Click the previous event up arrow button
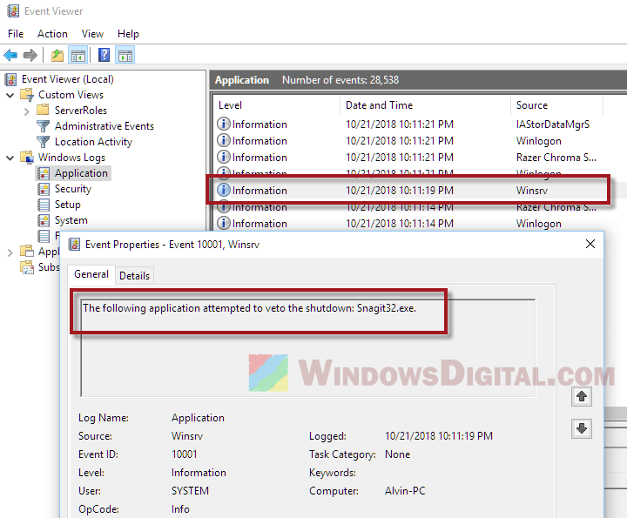This screenshot has height=518, width=627. 582,396
